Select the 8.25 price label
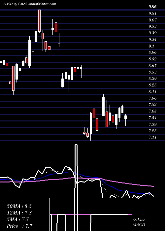The height and width of the screenshot is (231, 165). coord(152,85)
